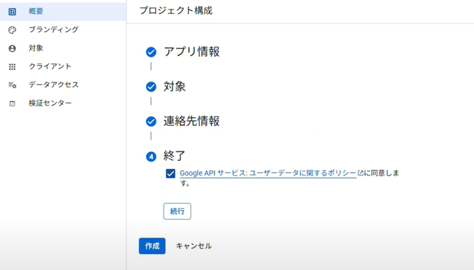Click the 検証センター checkbox icon
The width and height of the screenshot is (474, 270).
click(12, 104)
